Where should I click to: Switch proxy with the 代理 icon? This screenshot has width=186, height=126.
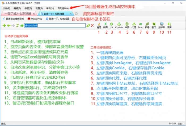(134, 25)
